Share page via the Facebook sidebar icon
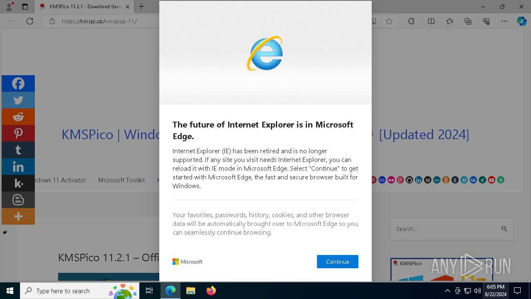Viewport: 531px width, 299px height. point(18,83)
